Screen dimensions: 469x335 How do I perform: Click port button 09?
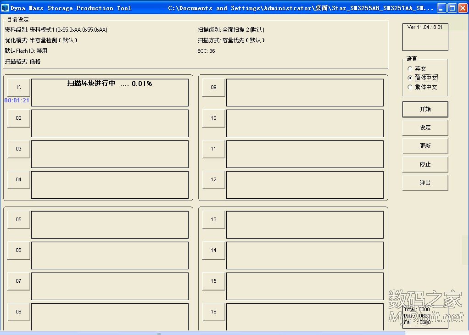pos(213,87)
